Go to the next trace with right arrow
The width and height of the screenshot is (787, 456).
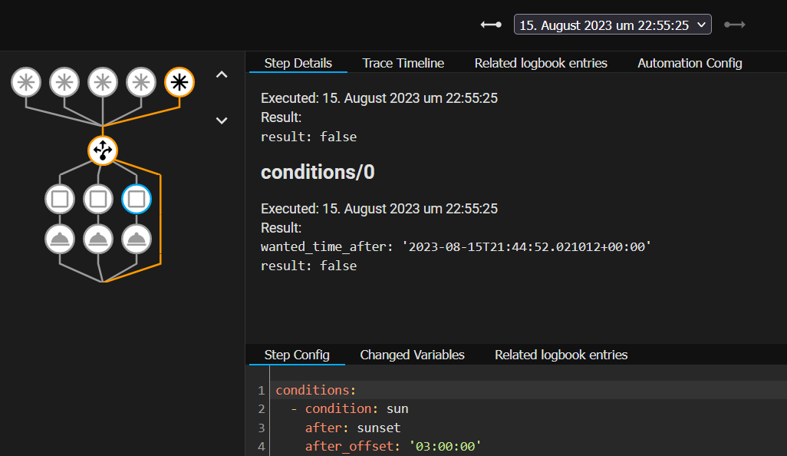tap(734, 24)
